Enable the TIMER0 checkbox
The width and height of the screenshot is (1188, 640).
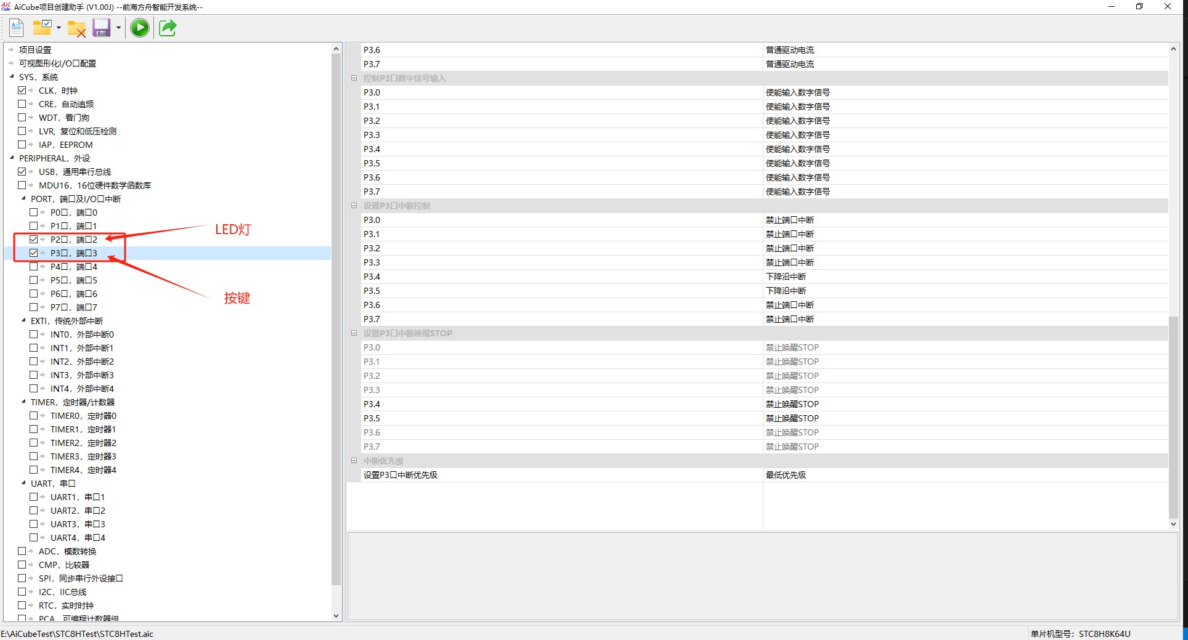[34, 416]
